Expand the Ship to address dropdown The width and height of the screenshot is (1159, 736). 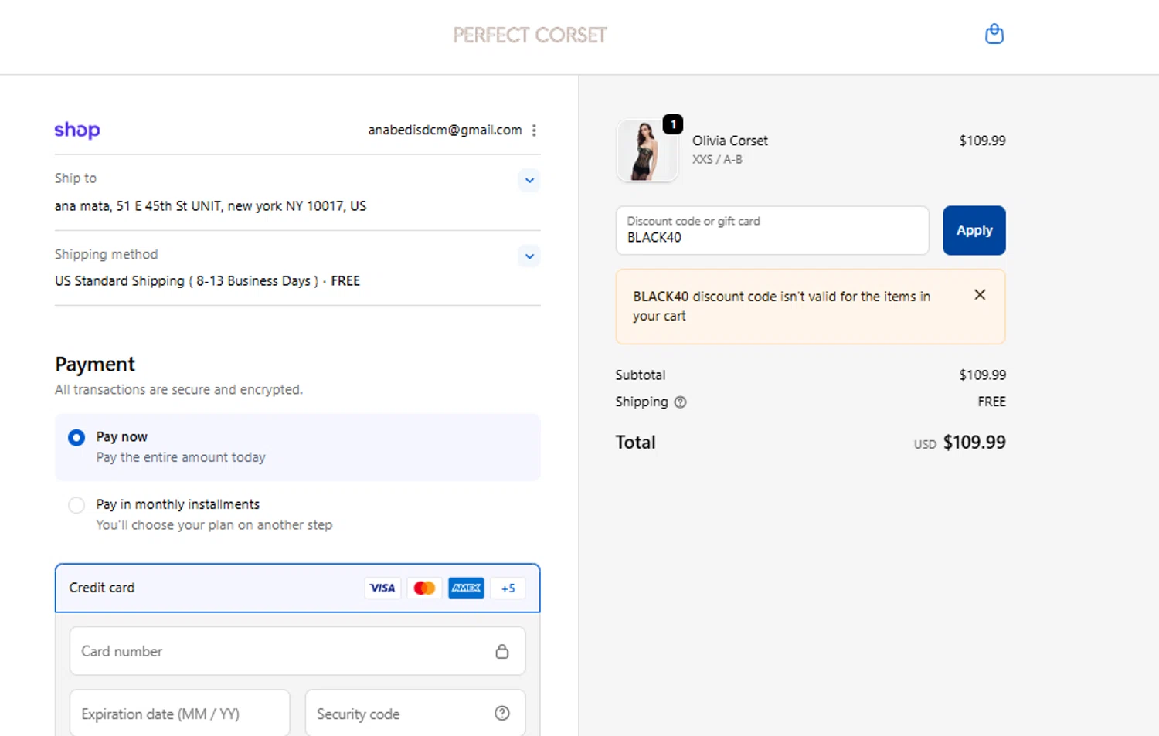[x=529, y=181]
